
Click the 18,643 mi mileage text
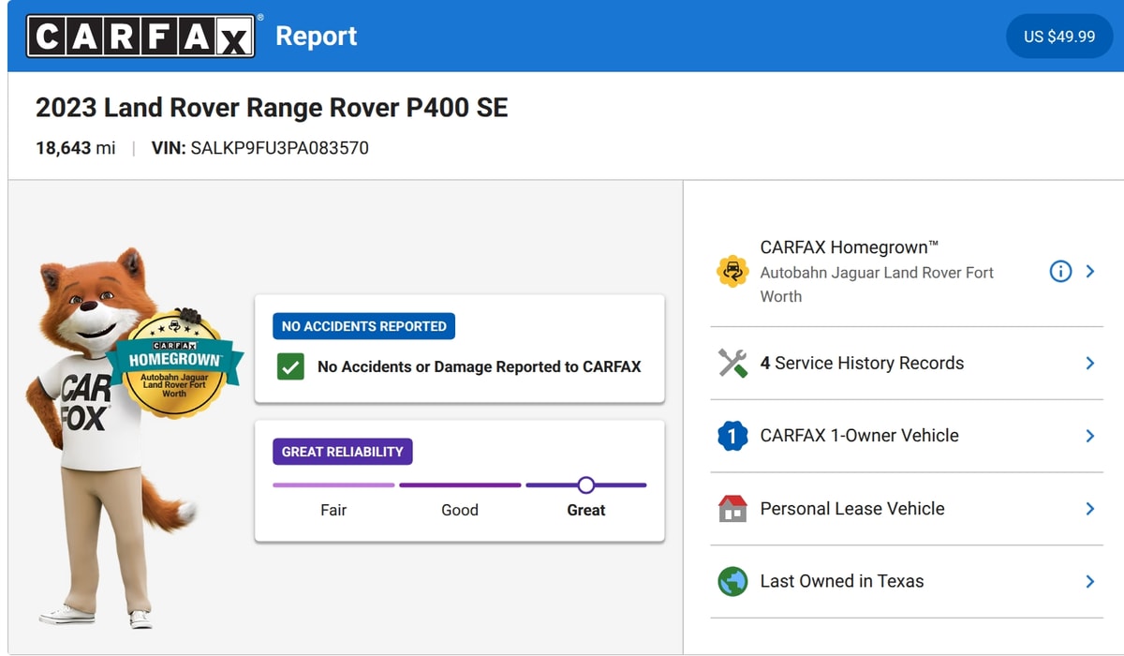tap(76, 148)
